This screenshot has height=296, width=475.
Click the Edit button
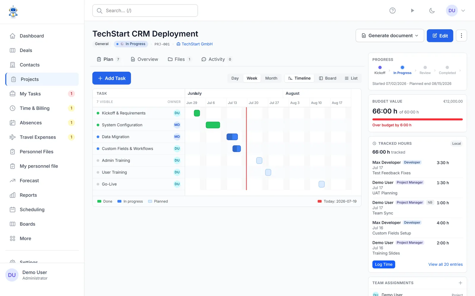[x=440, y=36]
